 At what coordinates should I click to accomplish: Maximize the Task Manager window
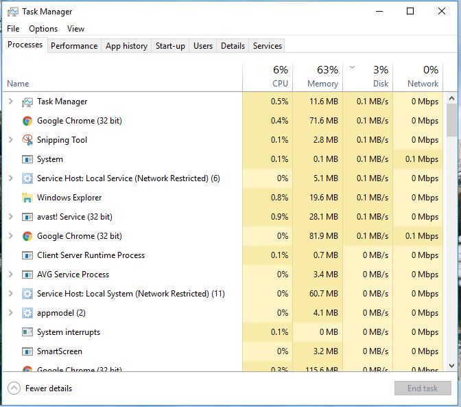pyautogui.click(x=410, y=12)
